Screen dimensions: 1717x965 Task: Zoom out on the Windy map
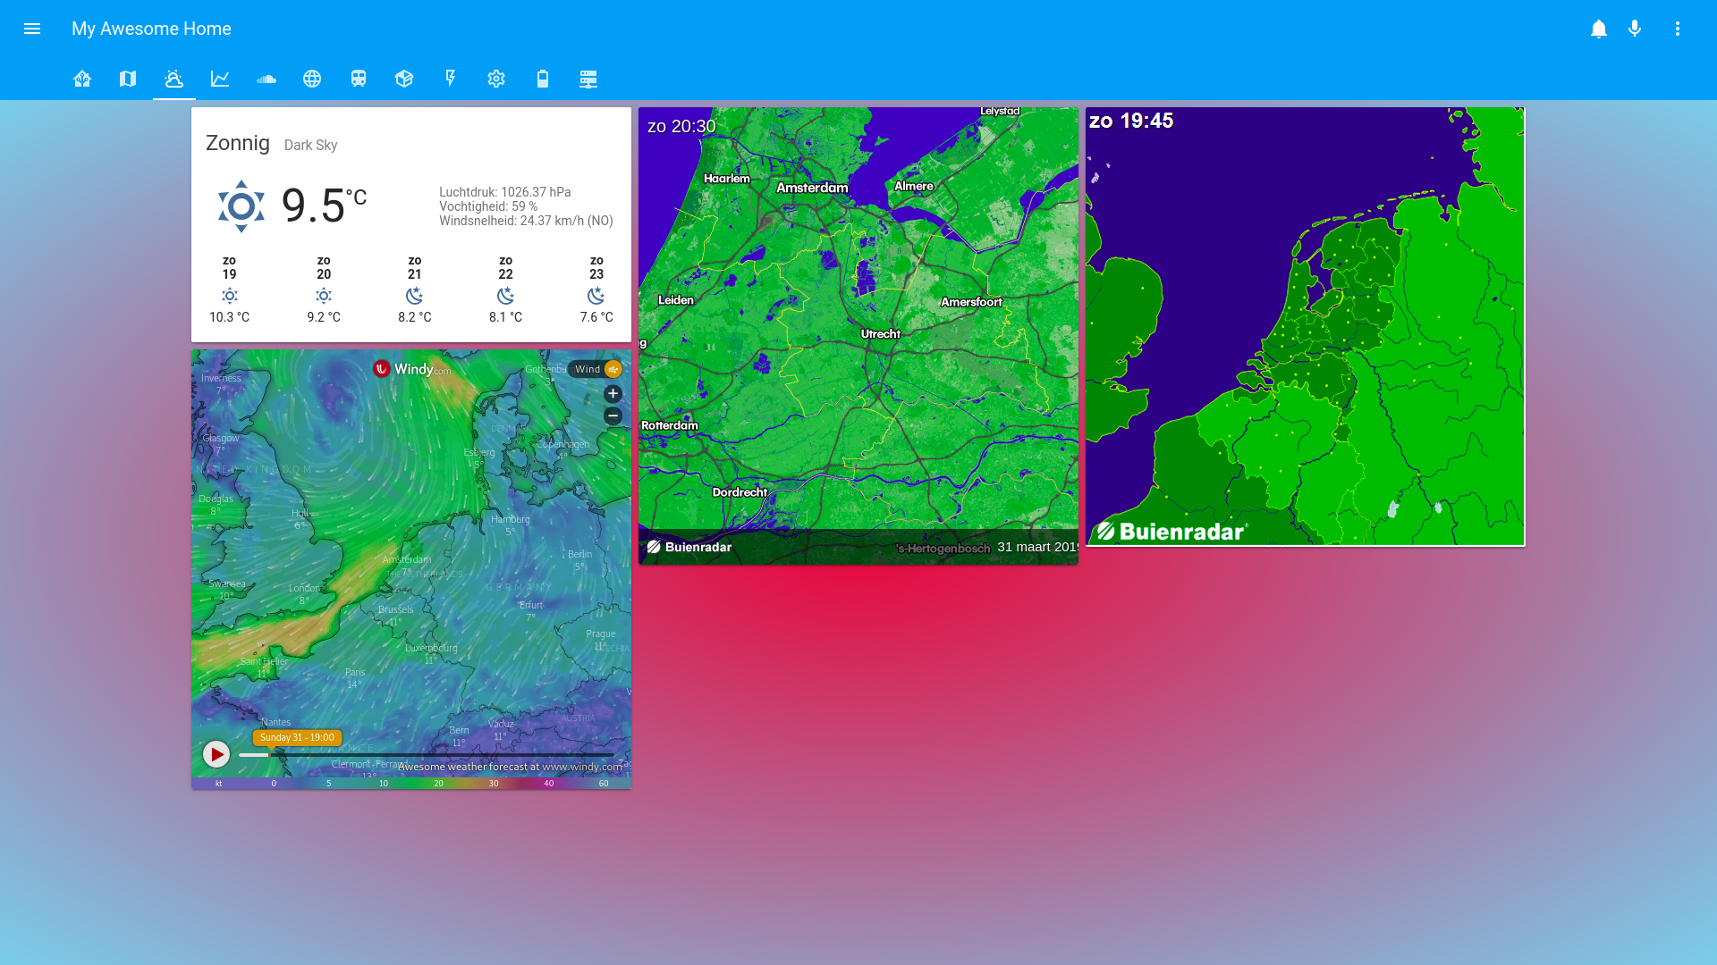pos(613,415)
